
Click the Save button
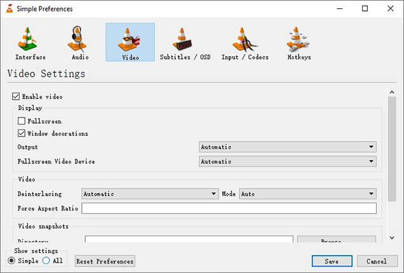pyautogui.click(x=332, y=261)
